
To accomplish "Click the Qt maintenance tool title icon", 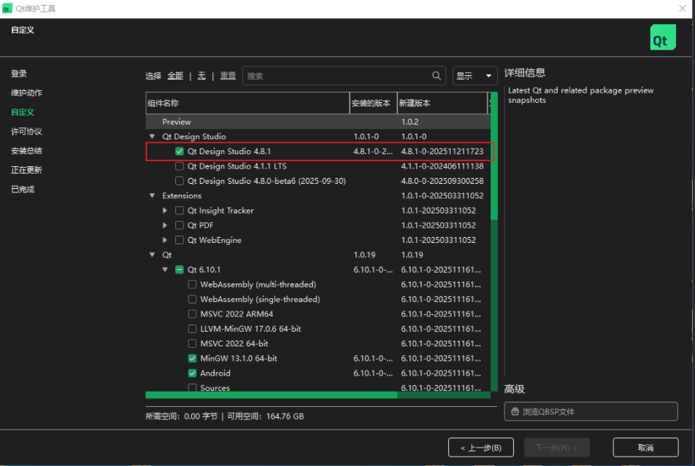I will coord(7,9).
